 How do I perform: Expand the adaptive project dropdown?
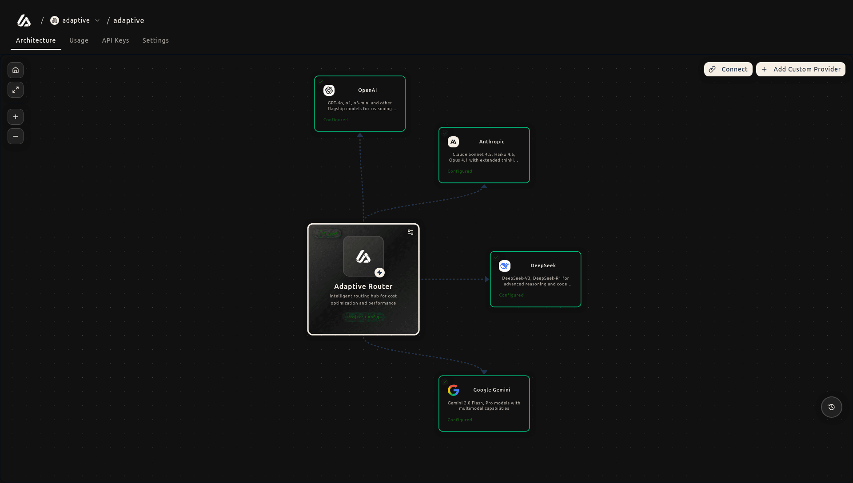click(x=97, y=20)
